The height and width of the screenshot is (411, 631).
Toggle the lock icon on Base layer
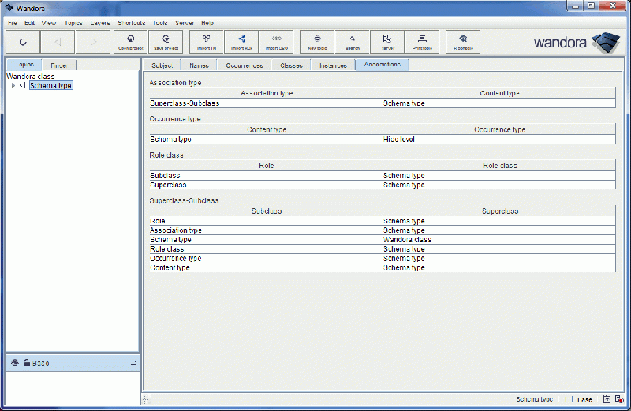click(27, 363)
